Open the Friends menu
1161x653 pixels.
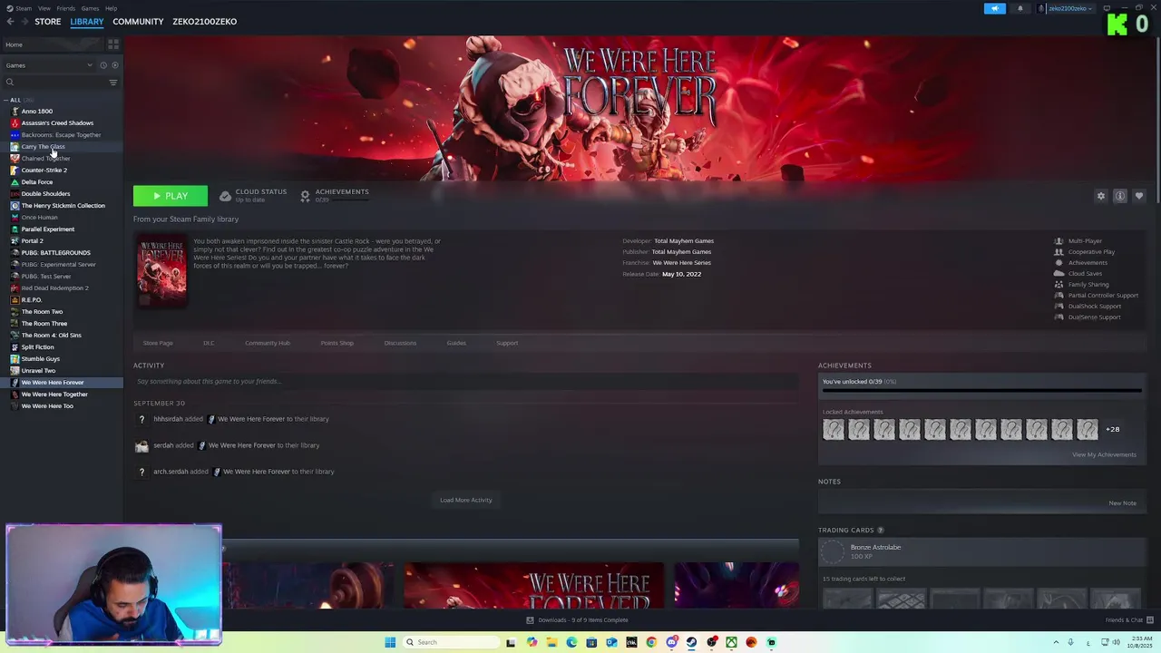66,8
